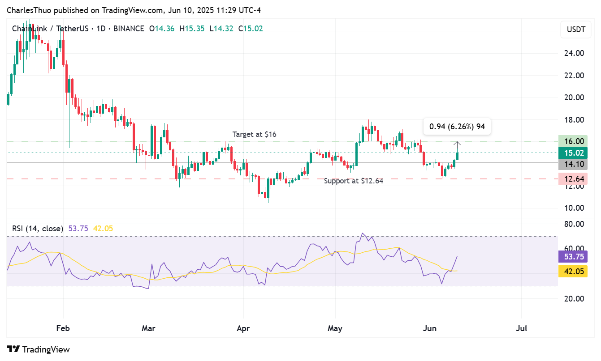The width and height of the screenshot is (601, 361).
Task: Toggle the RSI (14, close) indicator
Action: [37, 228]
